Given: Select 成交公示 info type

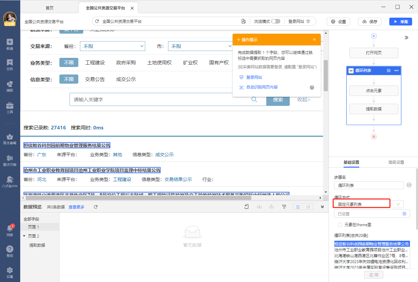Looking at the screenshot, I should (126, 79).
